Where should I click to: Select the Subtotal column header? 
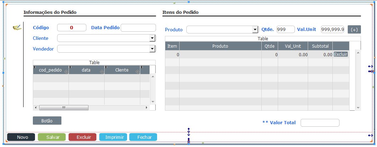coord(320,46)
